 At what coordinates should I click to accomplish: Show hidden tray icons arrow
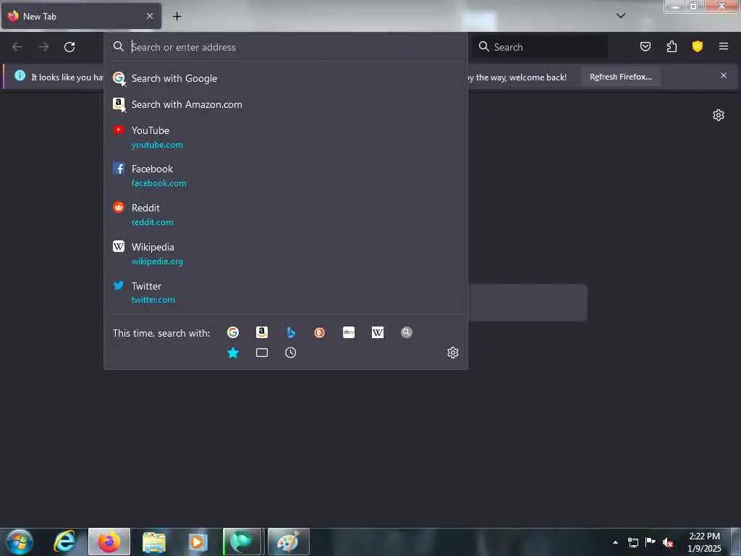coord(615,542)
